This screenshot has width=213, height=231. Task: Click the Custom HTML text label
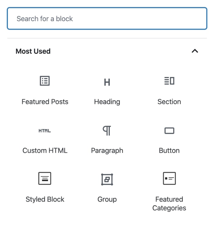[45, 151]
